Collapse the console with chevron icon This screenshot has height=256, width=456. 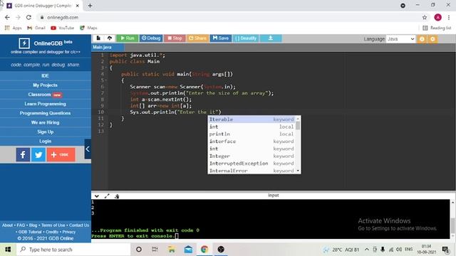coord(97,196)
